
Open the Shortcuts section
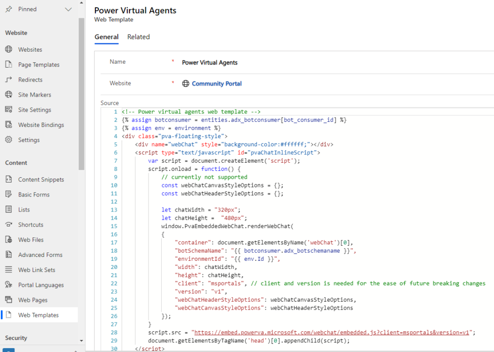[x=30, y=224]
